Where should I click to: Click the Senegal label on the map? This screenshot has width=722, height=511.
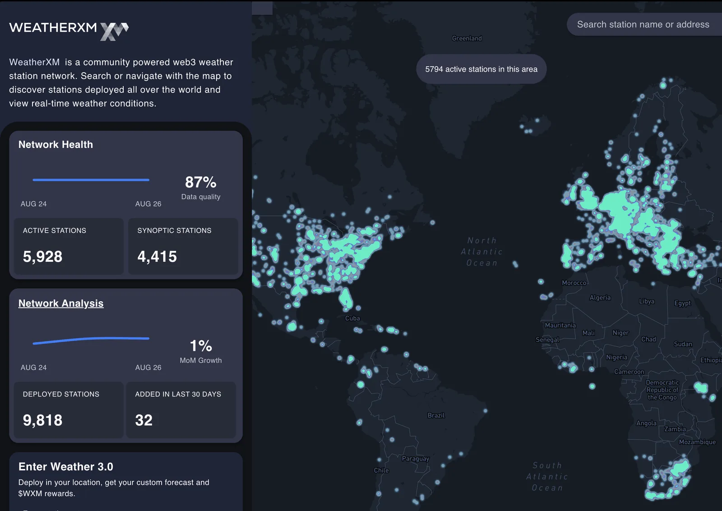click(547, 340)
